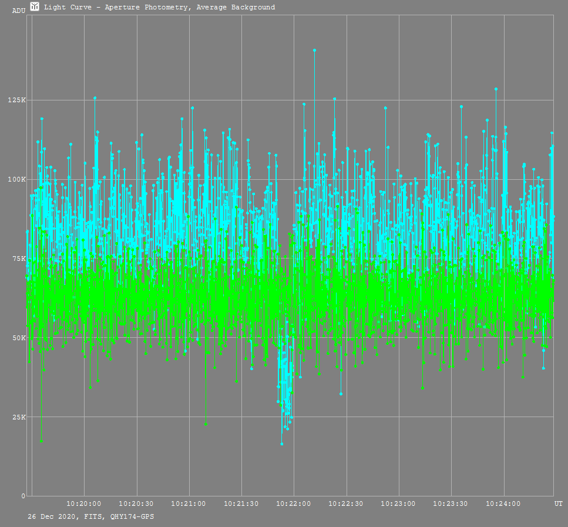Click the lowest cyan point in occultation dip

(x=282, y=444)
